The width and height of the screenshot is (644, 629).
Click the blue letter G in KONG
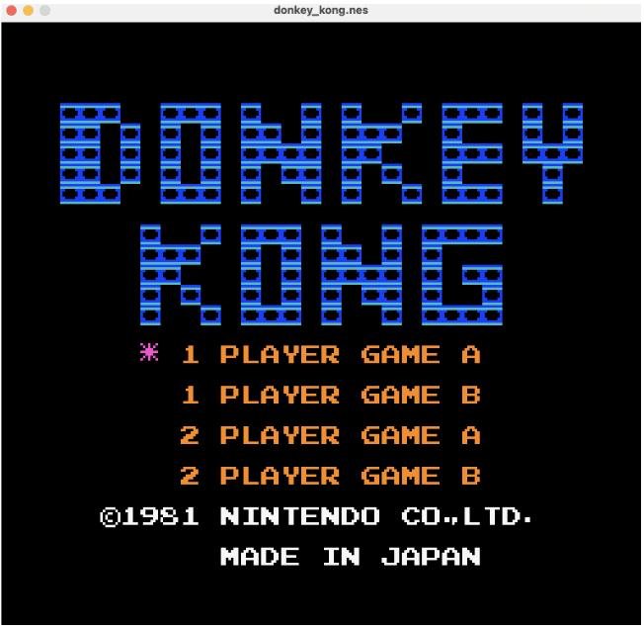tap(461, 274)
